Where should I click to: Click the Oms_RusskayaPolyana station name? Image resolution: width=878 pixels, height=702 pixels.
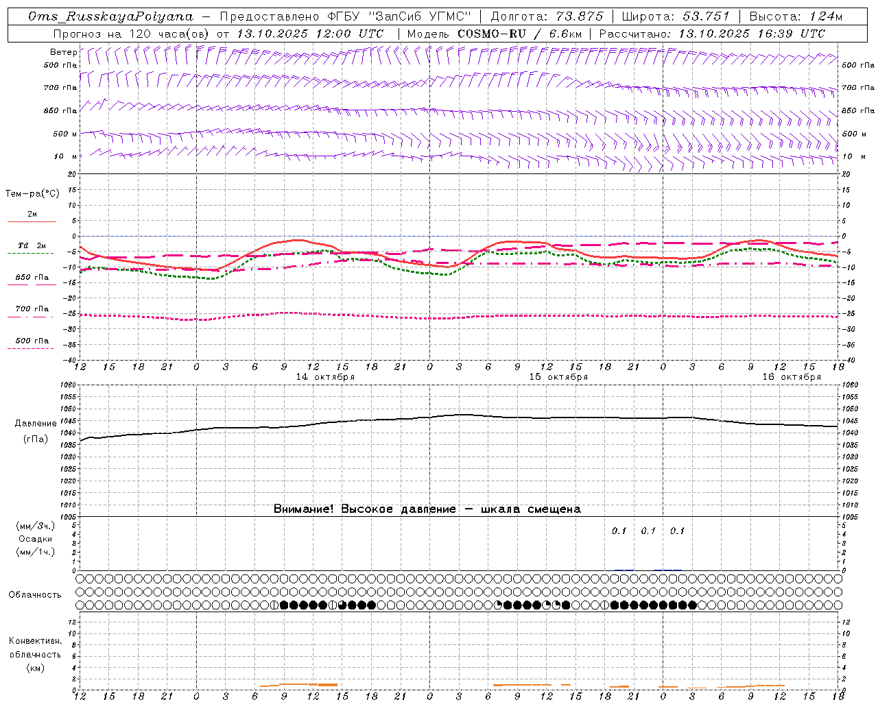(x=111, y=16)
